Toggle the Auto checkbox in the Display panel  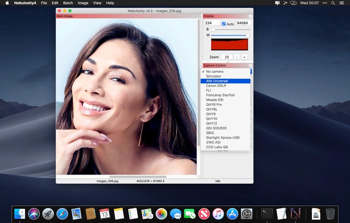point(224,23)
